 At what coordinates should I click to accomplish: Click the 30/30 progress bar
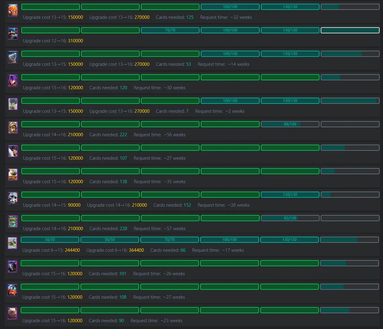click(50, 240)
